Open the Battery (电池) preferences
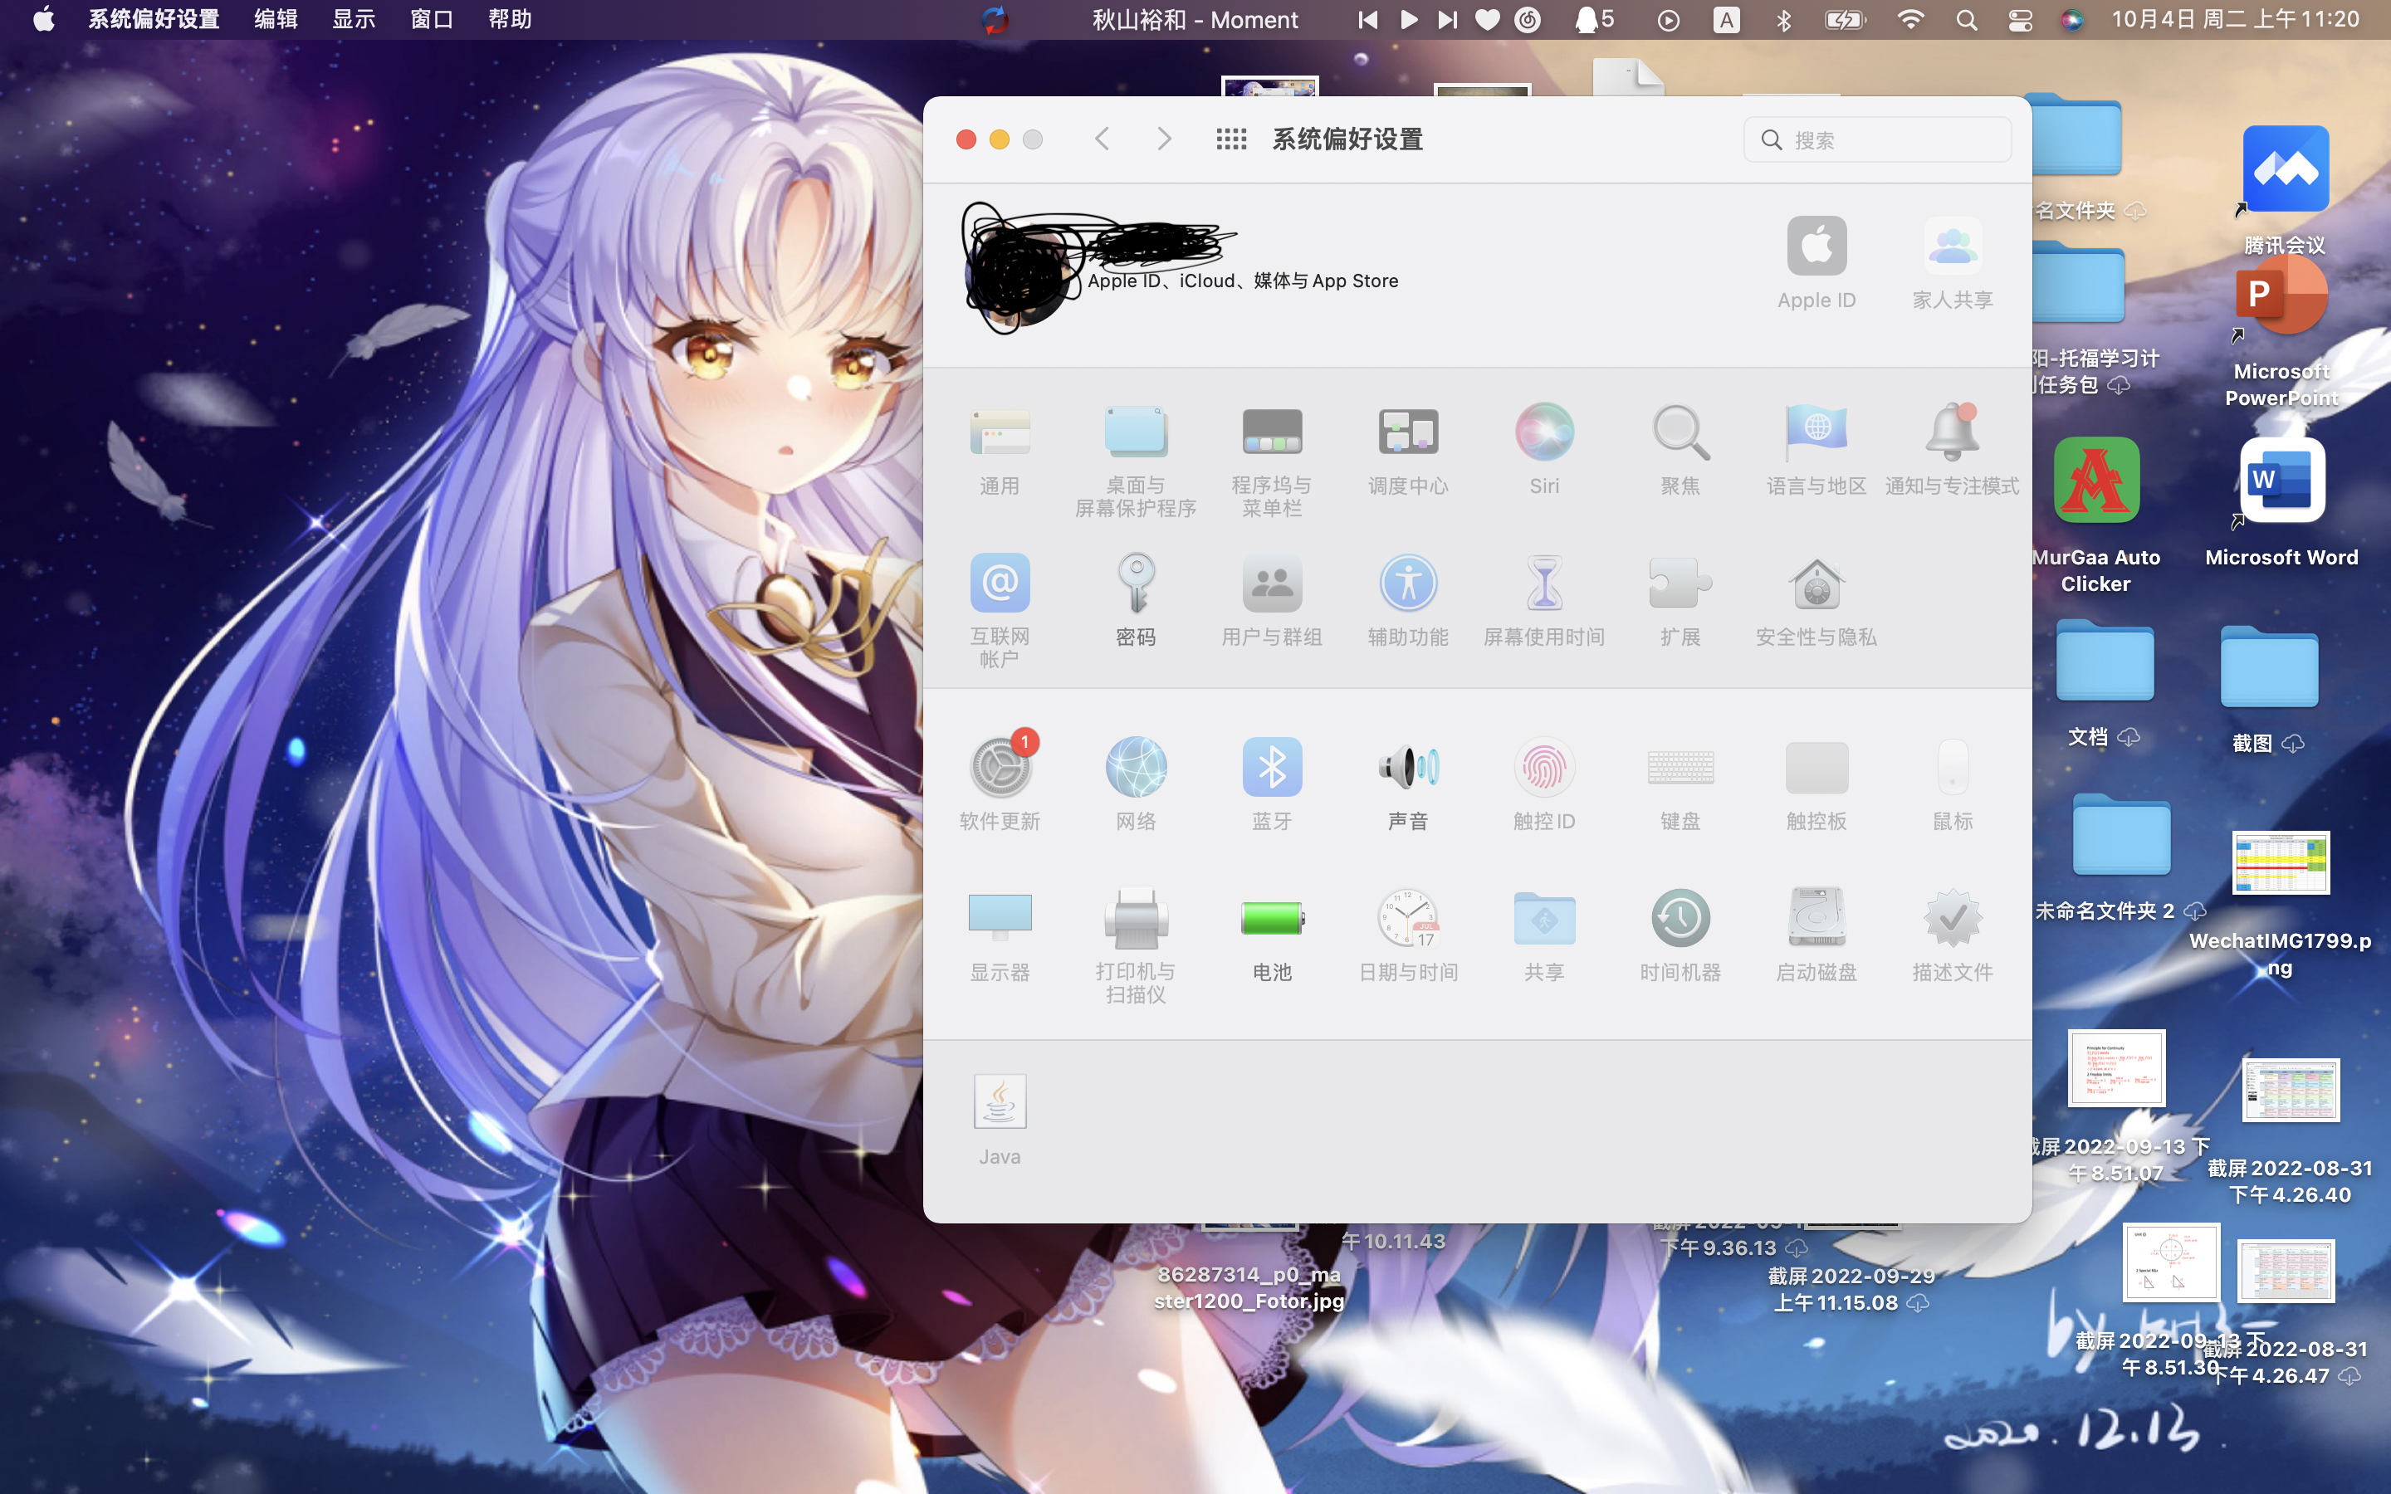The image size is (2391, 1494). click(1272, 919)
